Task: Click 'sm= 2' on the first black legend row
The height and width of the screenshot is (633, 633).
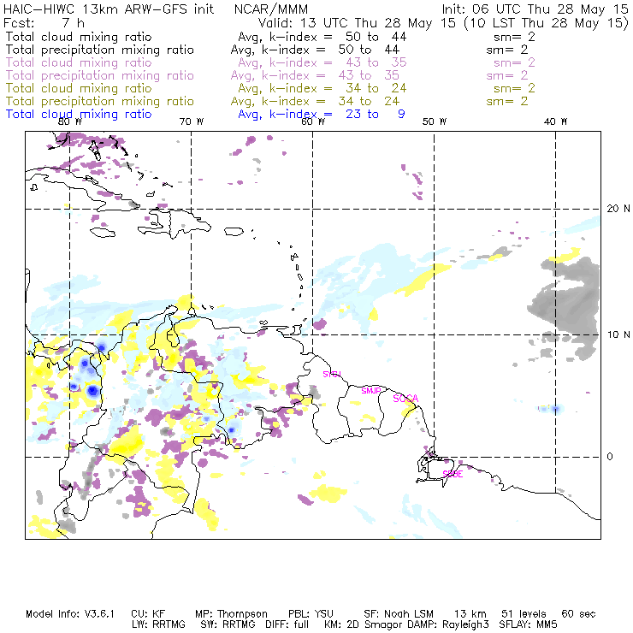Action: coord(515,37)
